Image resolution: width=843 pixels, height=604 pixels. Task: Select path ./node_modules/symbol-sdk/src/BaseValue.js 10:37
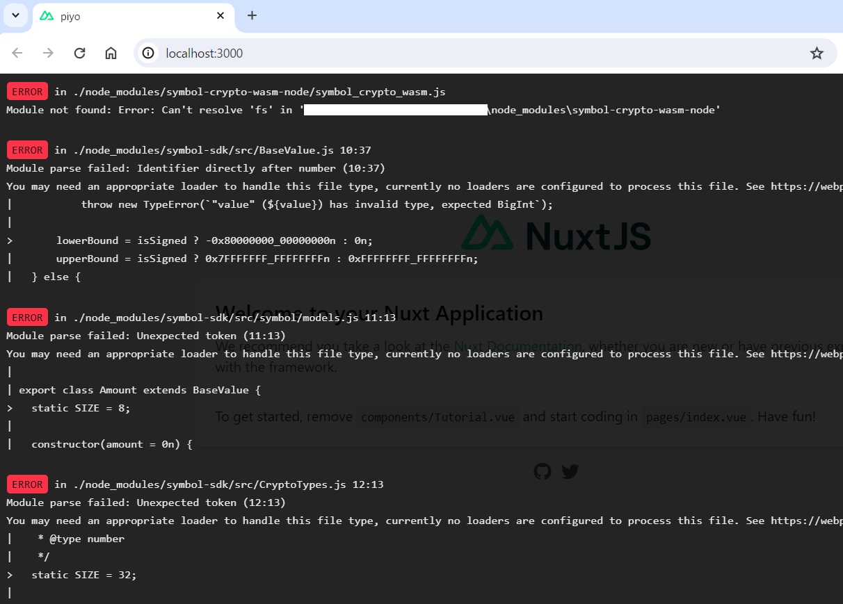223,150
